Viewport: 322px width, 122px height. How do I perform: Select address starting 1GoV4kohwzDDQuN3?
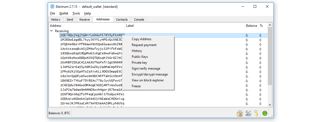[91, 58]
